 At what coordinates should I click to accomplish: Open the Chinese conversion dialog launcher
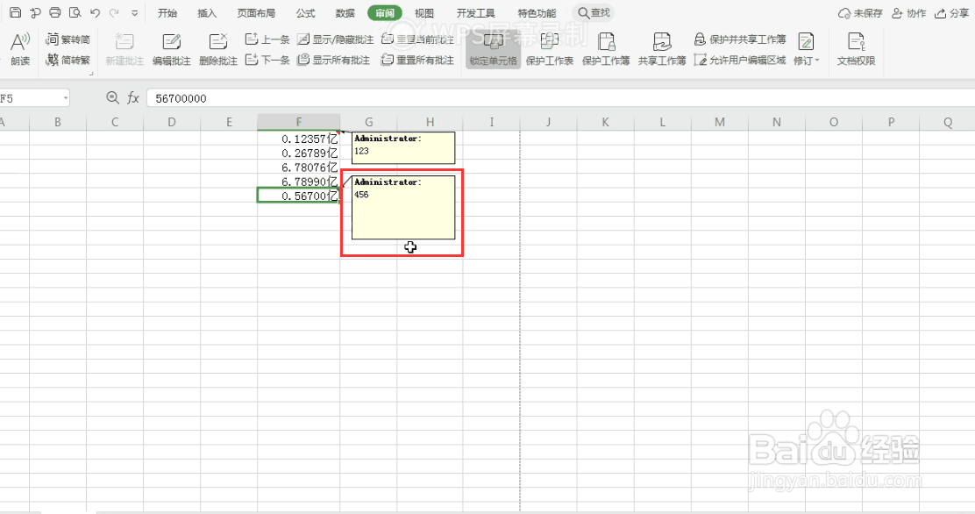pyautogui.click(x=91, y=74)
